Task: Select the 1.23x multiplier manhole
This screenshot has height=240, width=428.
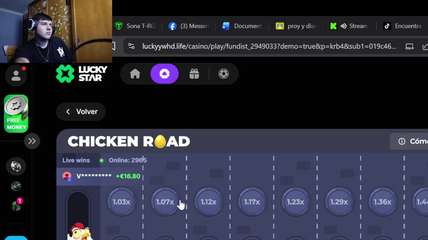Action: tap(296, 202)
